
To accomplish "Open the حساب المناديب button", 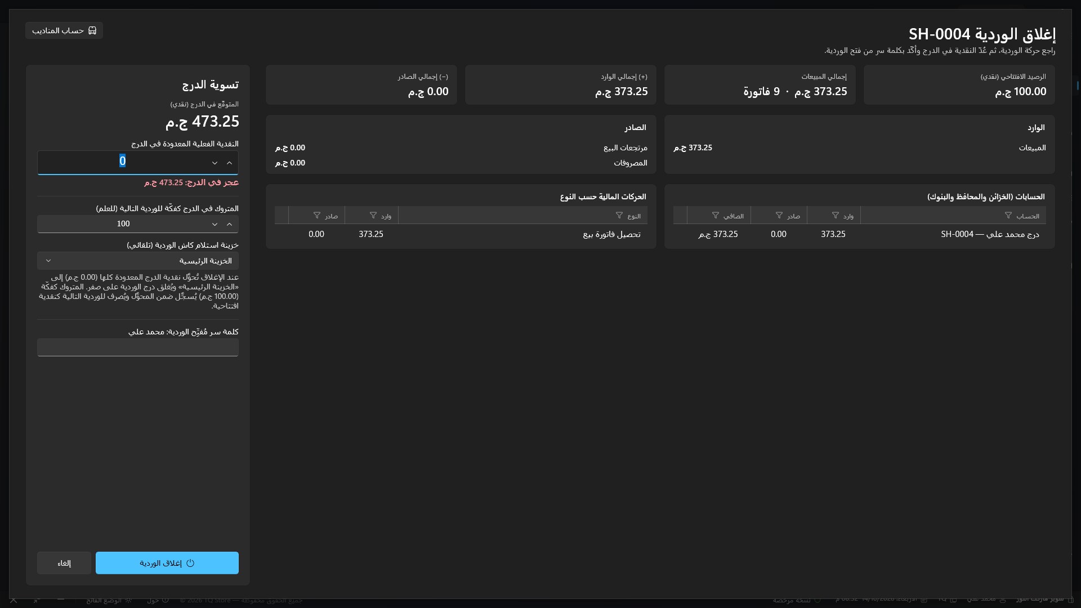I will tap(64, 30).
